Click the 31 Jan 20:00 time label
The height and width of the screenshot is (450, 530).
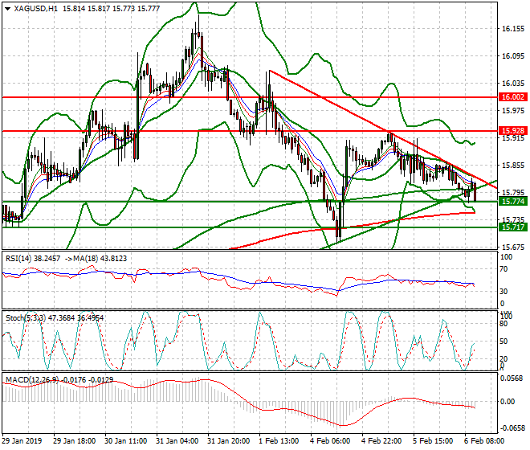tap(229, 441)
